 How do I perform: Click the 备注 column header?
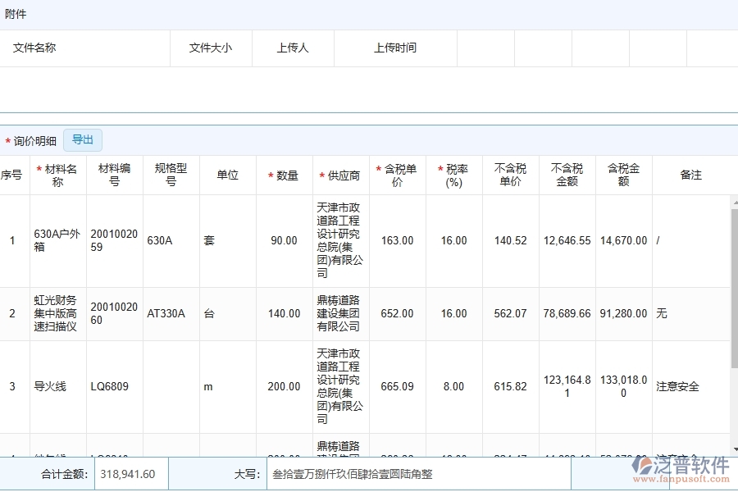pyautogui.click(x=691, y=175)
